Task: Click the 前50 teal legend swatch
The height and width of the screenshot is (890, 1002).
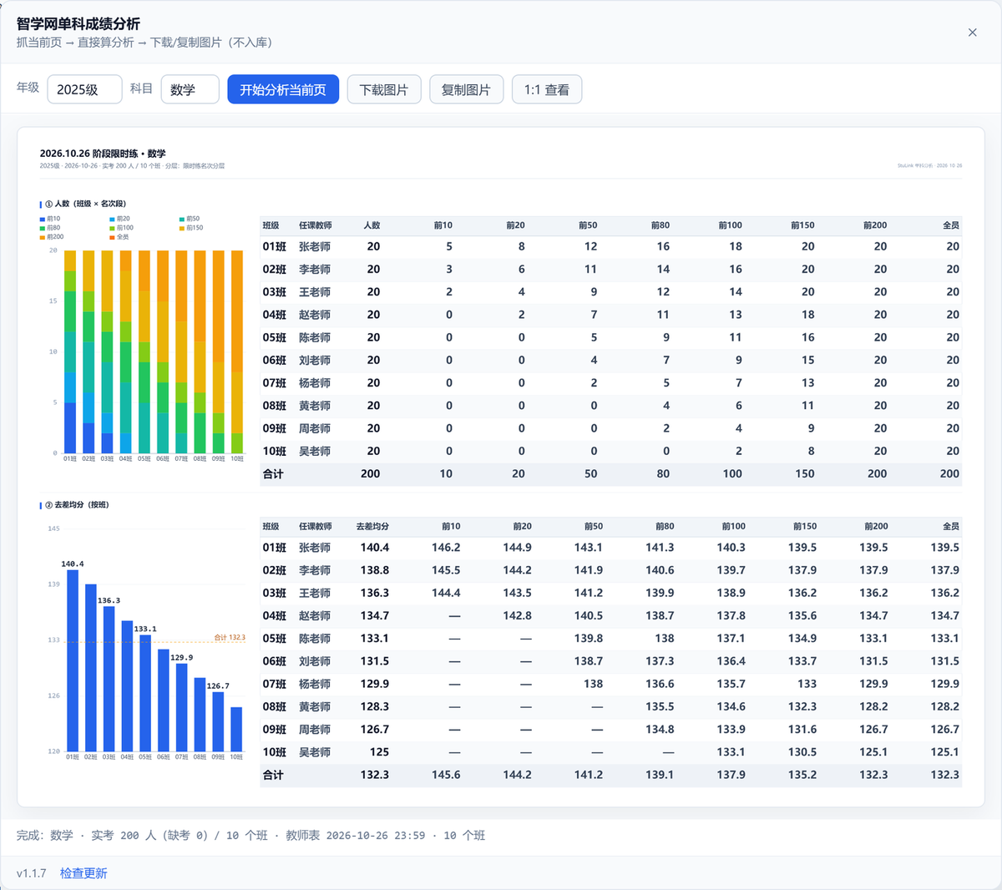Action: pyautogui.click(x=182, y=219)
